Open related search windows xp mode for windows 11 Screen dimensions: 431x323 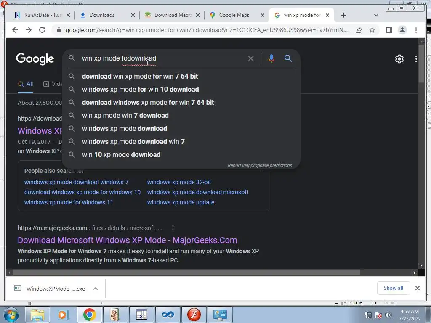(69, 202)
